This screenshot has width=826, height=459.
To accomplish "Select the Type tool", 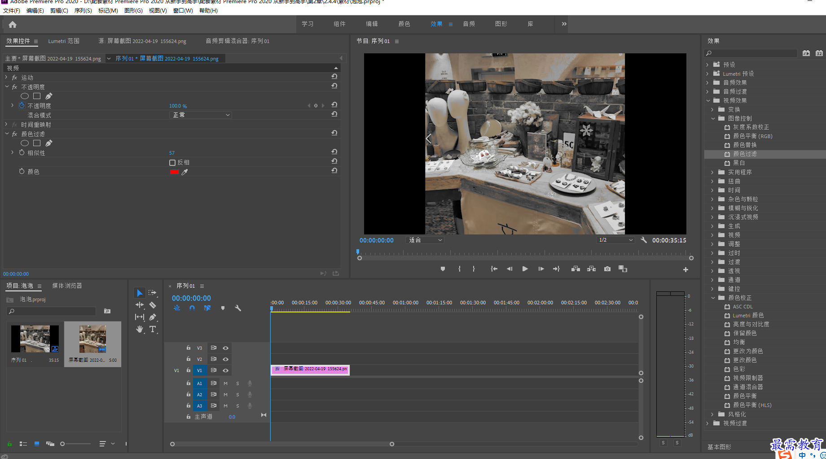I will pyautogui.click(x=153, y=329).
